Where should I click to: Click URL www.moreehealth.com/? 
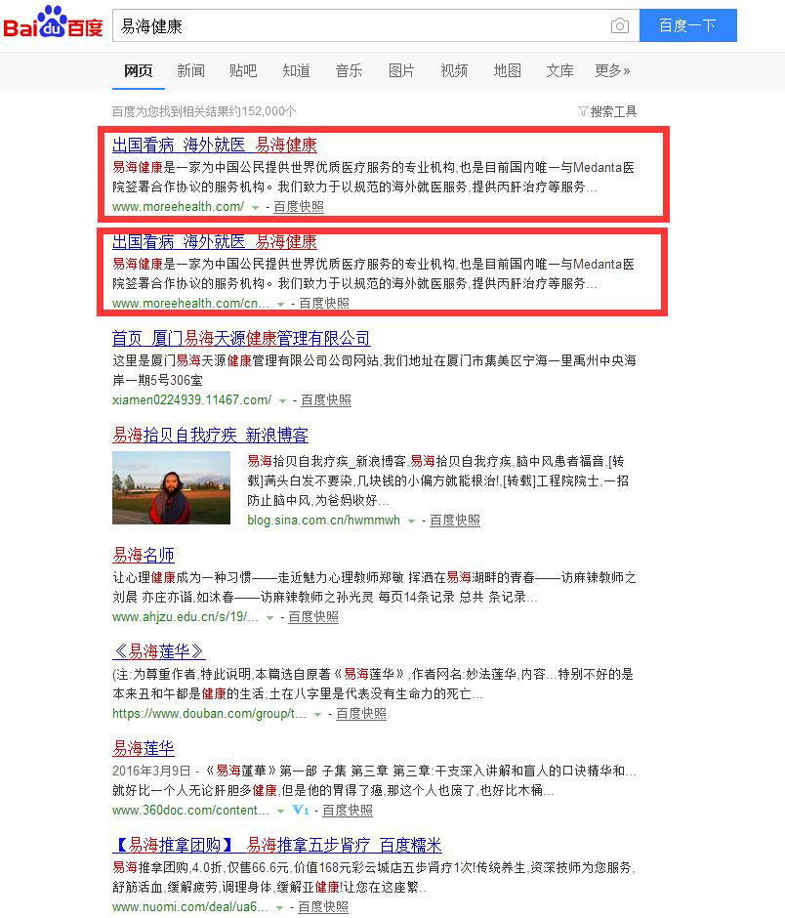click(x=178, y=207)
